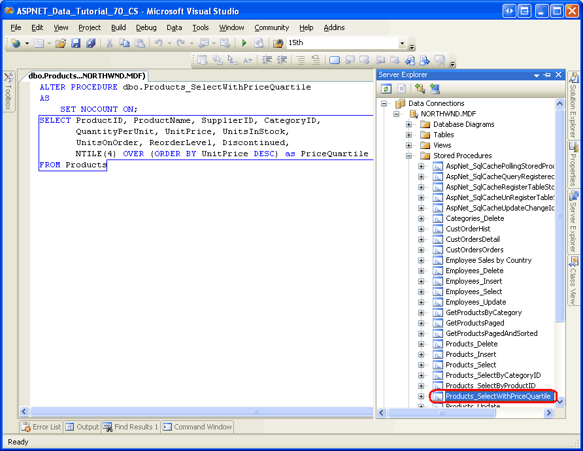Image resolution: width=583 pixels, height=451 pixels.
Task: Open the Community menu
Action: pos(271,27)
